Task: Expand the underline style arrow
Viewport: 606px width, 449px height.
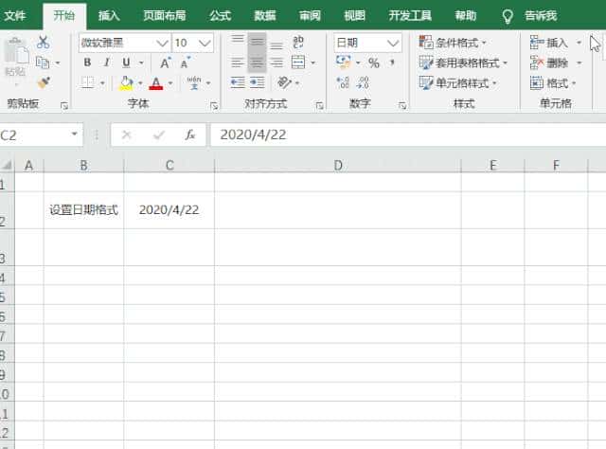Action: 141,63
